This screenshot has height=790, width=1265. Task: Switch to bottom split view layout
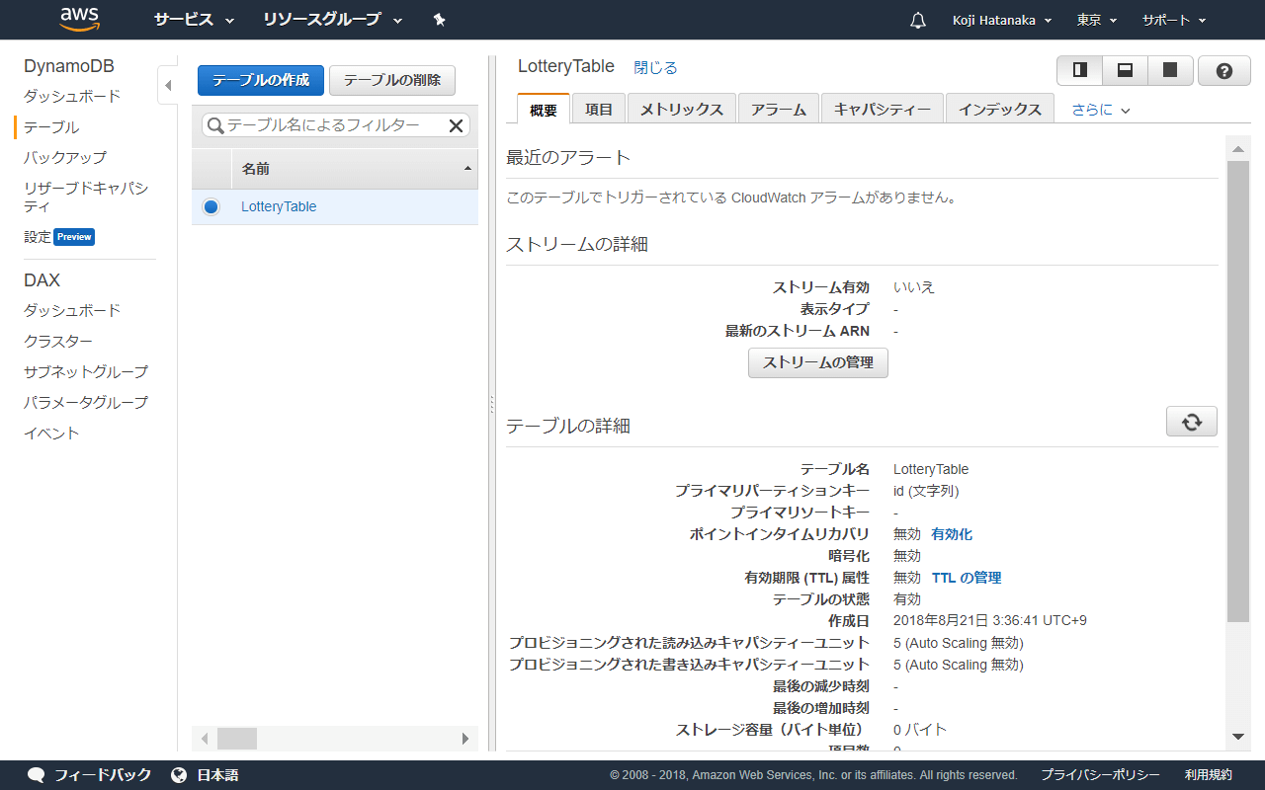[1125, 70]
